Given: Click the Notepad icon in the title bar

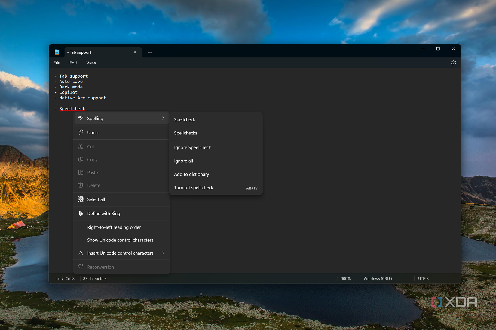Looking at the screenshot, I should (57, 52).
